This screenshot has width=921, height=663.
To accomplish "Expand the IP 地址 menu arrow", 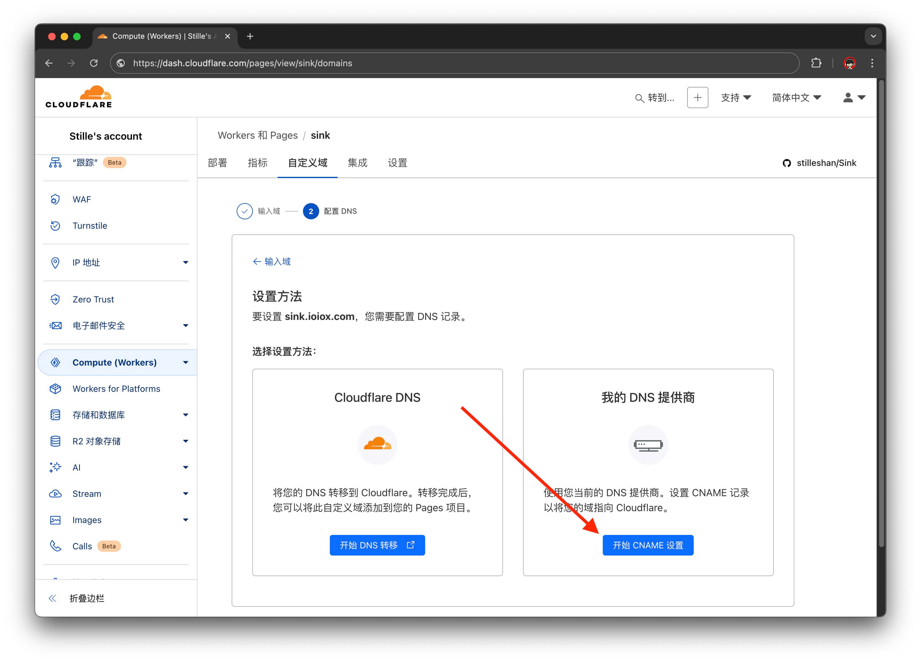I will tap(186, 262).
